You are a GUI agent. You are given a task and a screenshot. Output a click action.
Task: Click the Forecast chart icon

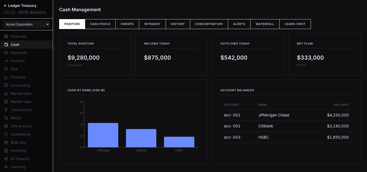pyautogui.click(x=6, y=77)
